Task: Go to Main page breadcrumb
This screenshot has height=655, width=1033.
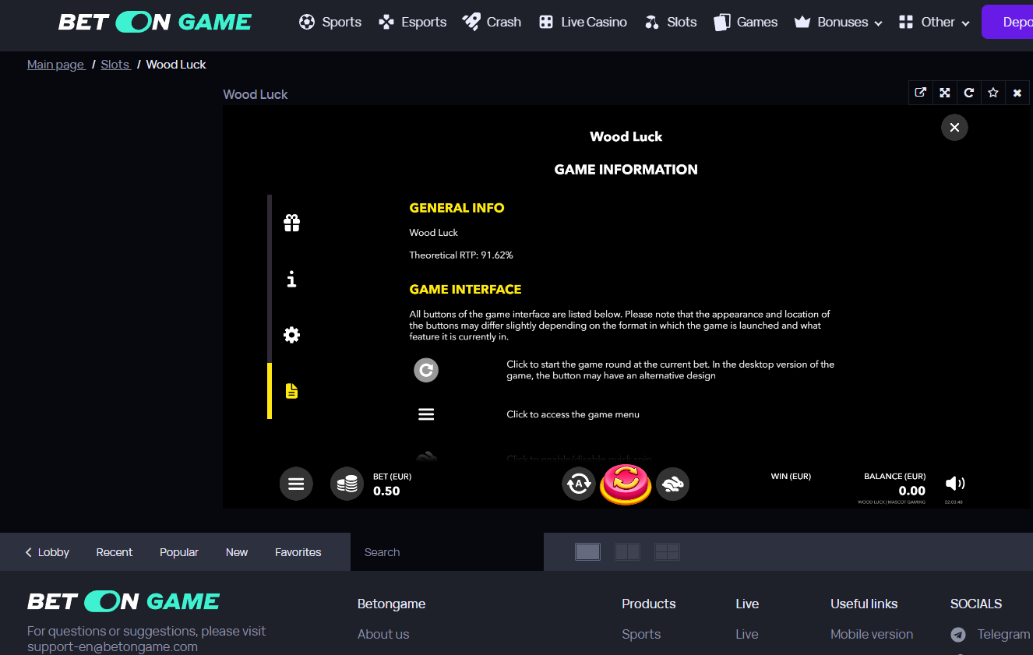Action: click(56, 65)
